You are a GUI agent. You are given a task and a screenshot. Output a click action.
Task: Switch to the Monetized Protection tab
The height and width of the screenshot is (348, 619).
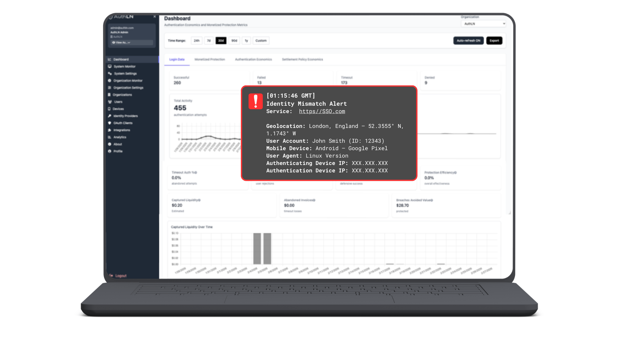[x=210, y=60]
